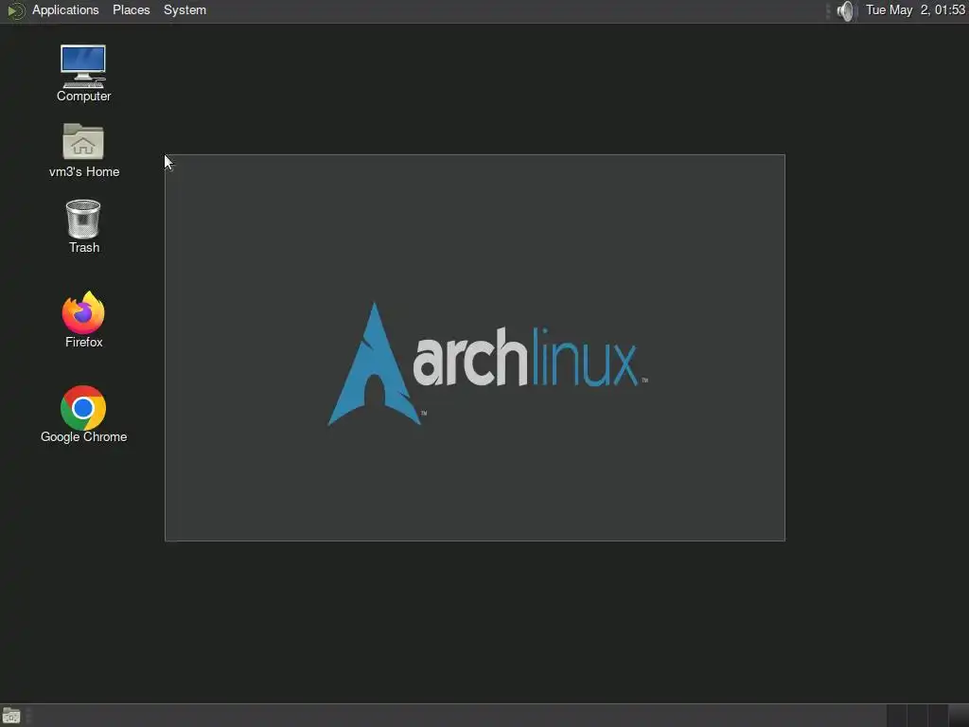Switch to the last workspace in the switcher
The height and width of the screenshot is (727, 969).
959,716
